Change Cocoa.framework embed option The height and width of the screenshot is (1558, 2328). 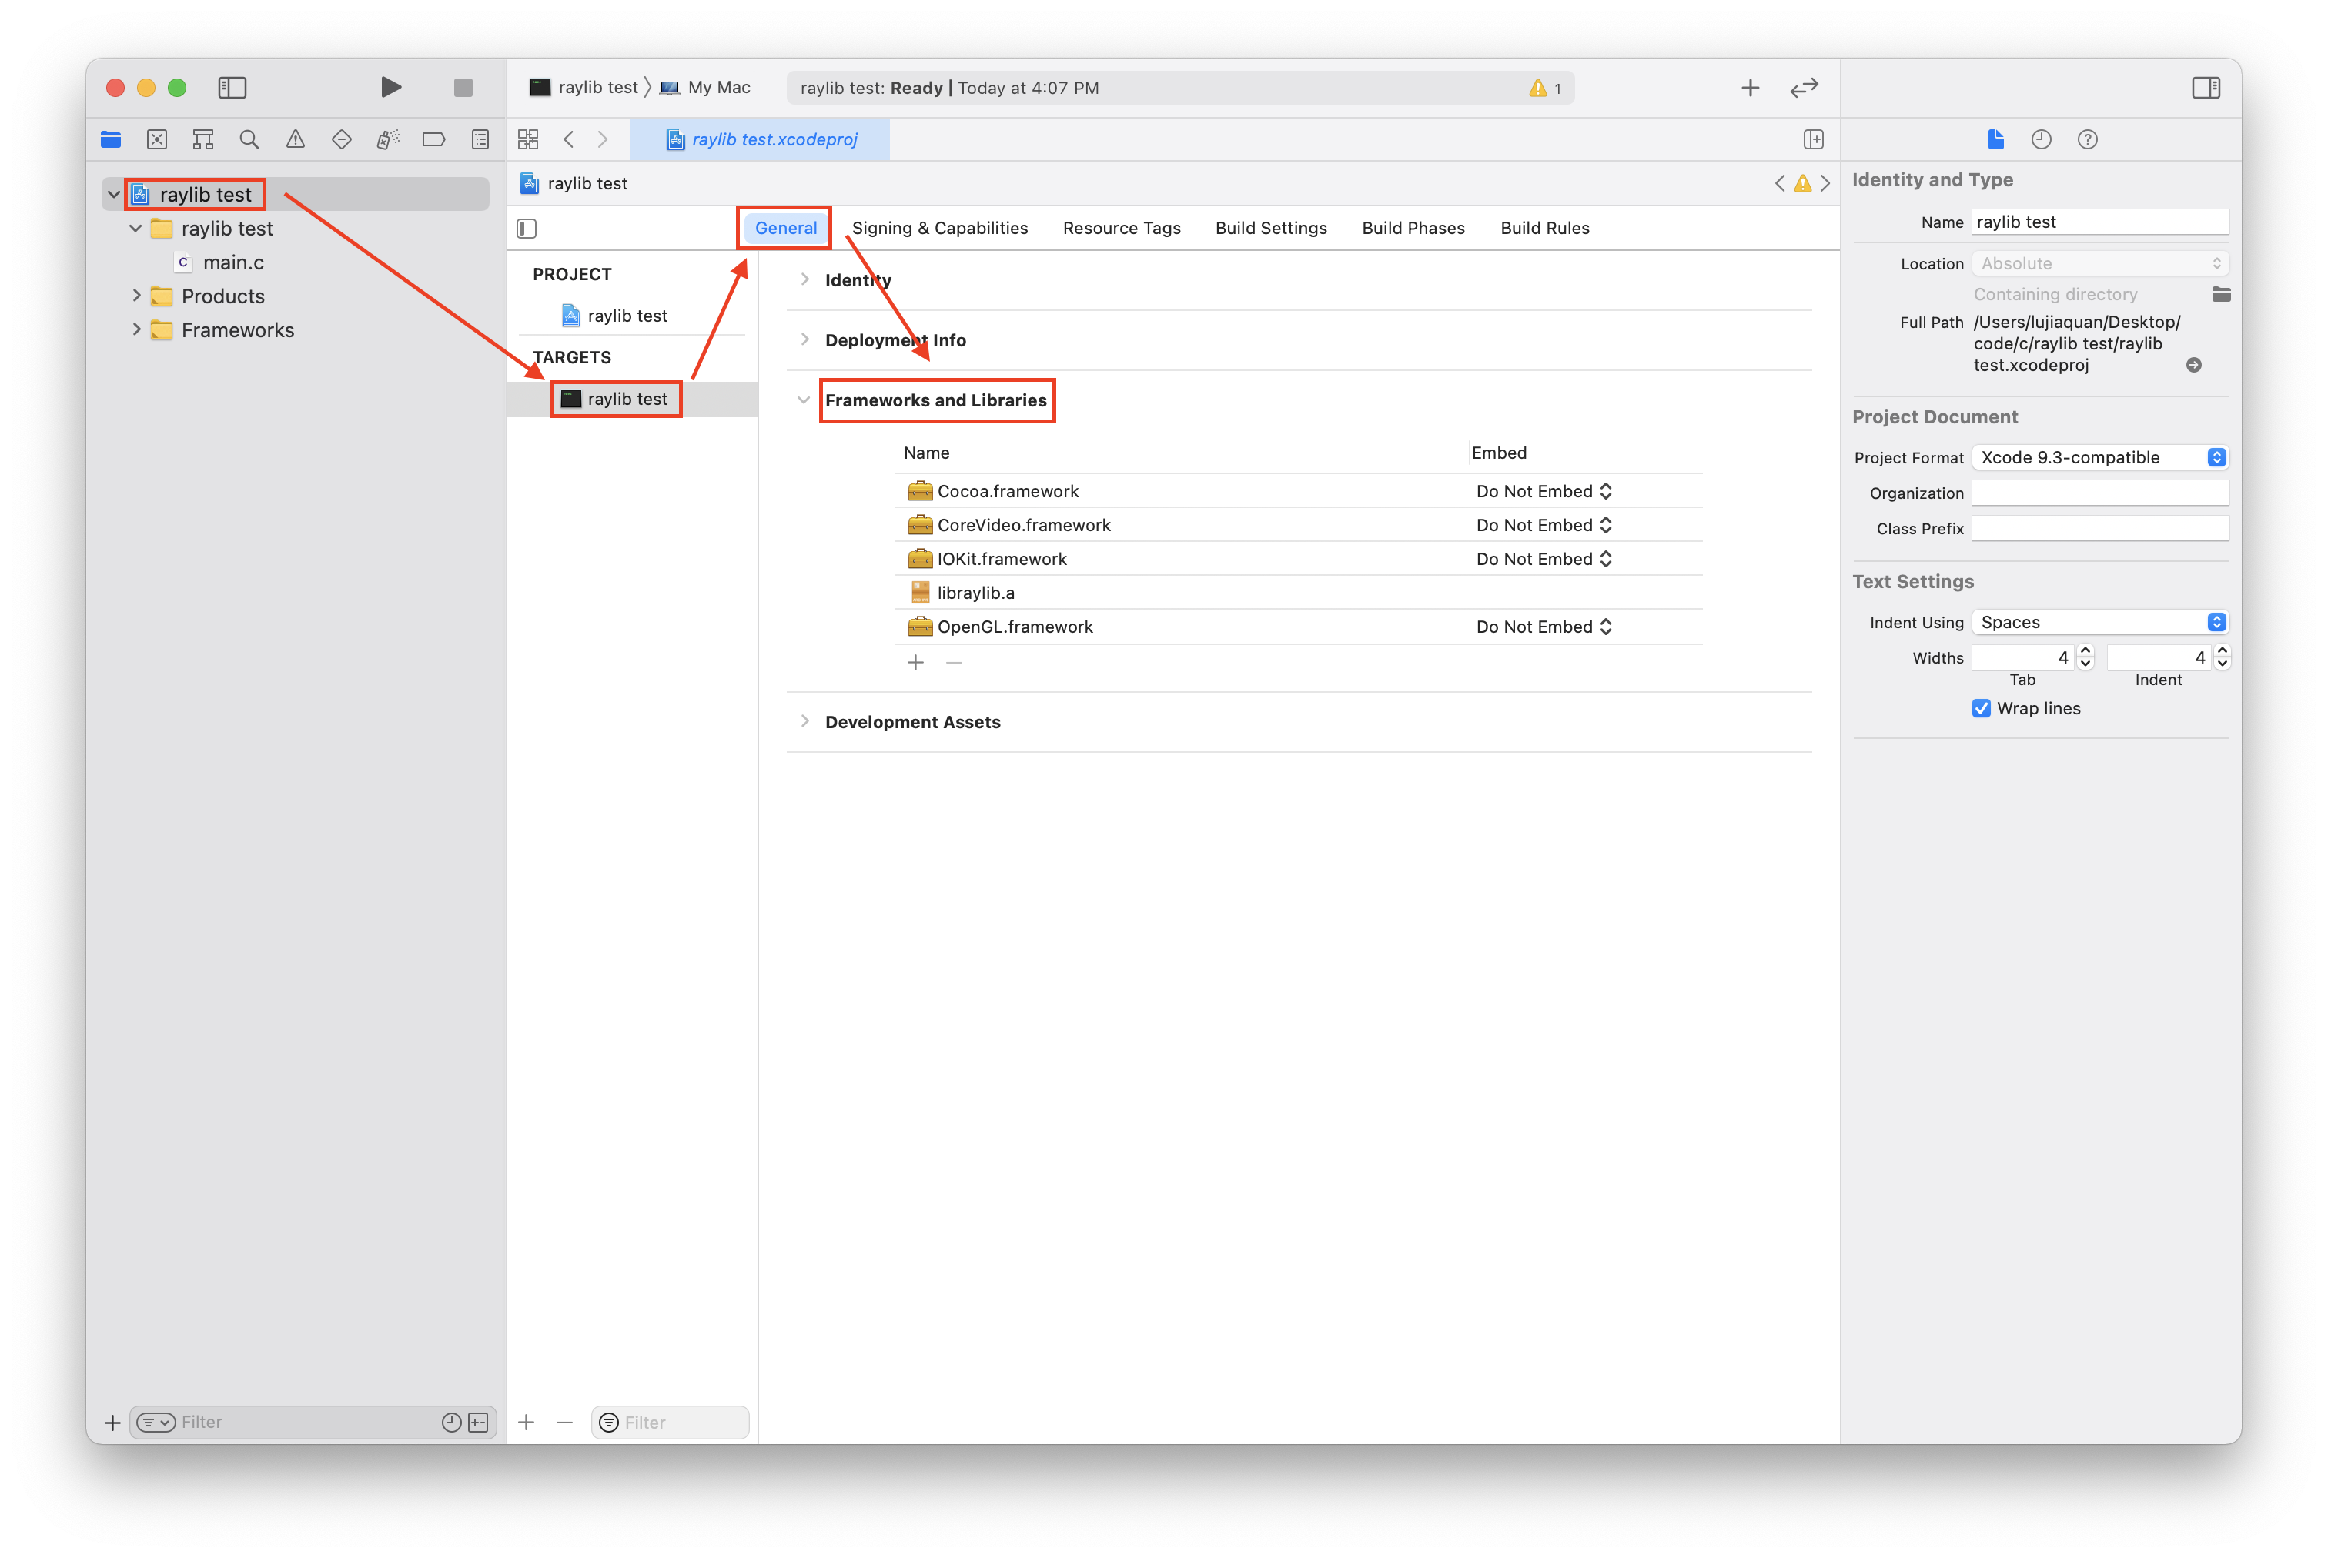1543,491
